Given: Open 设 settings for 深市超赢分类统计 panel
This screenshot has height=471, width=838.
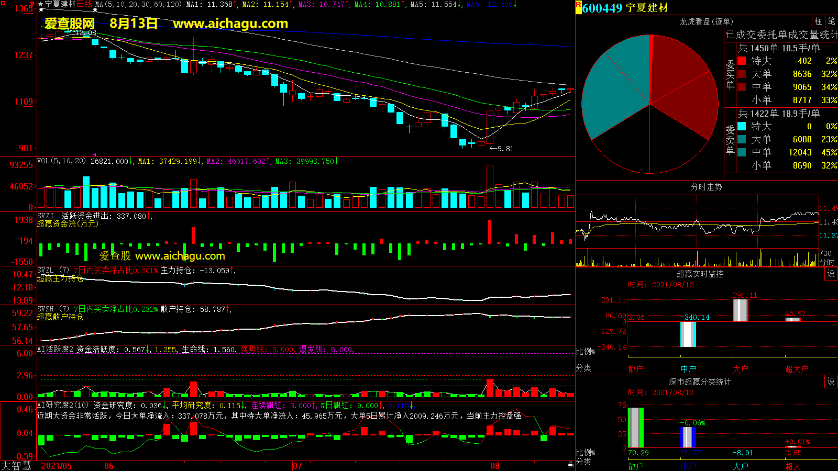Looking at the screenshot, I should coord(831,382).
